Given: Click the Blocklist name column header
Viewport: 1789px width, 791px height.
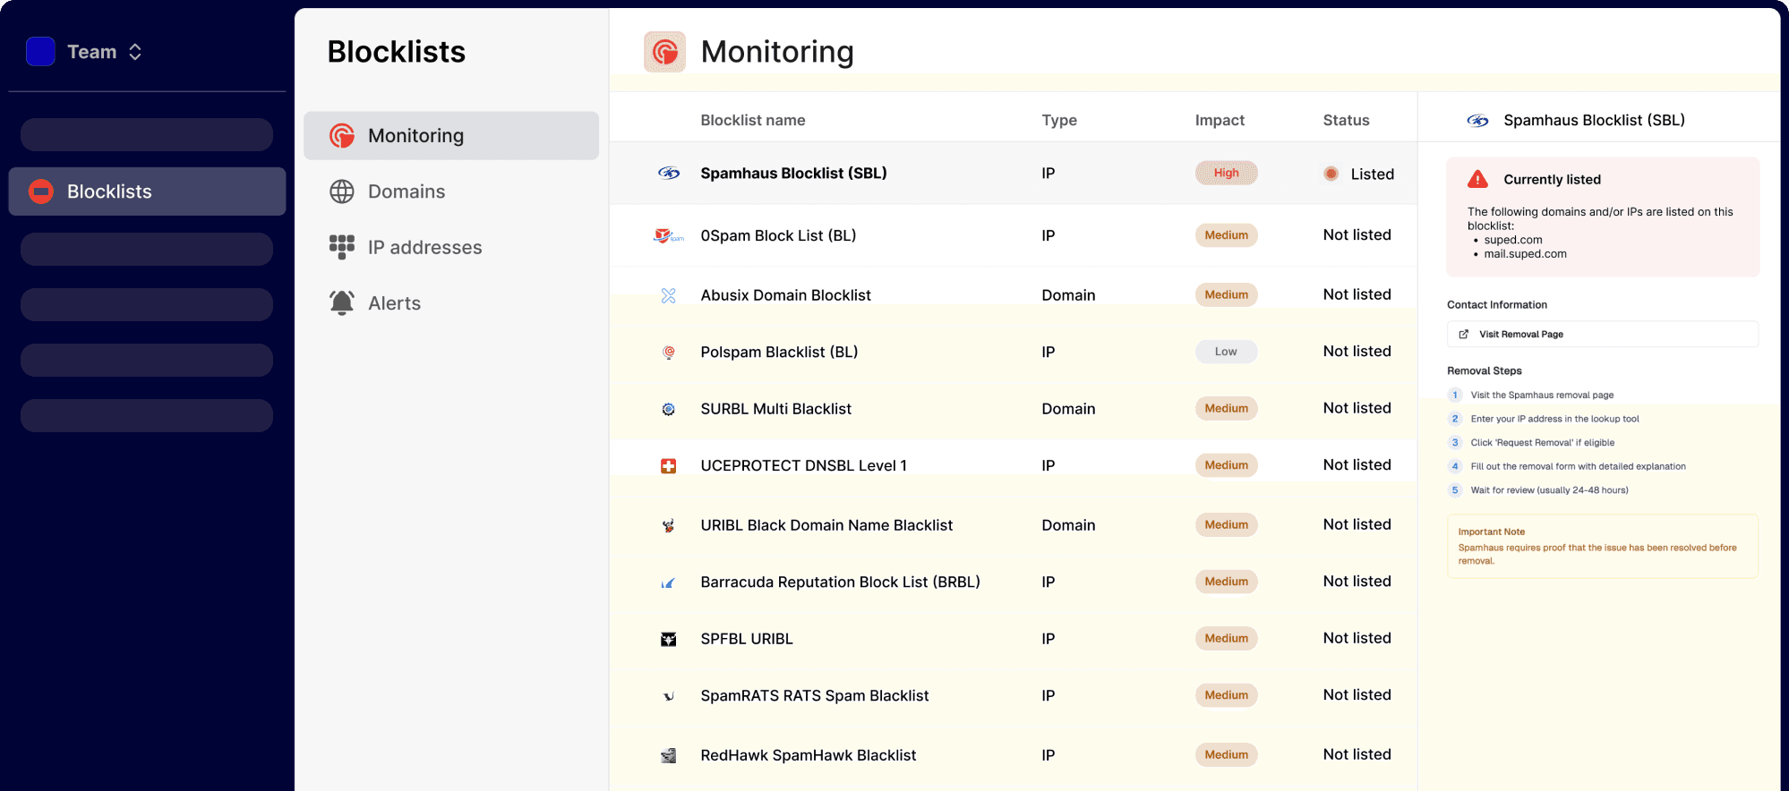Looking at the screenshot, I should tap(753, 120).
